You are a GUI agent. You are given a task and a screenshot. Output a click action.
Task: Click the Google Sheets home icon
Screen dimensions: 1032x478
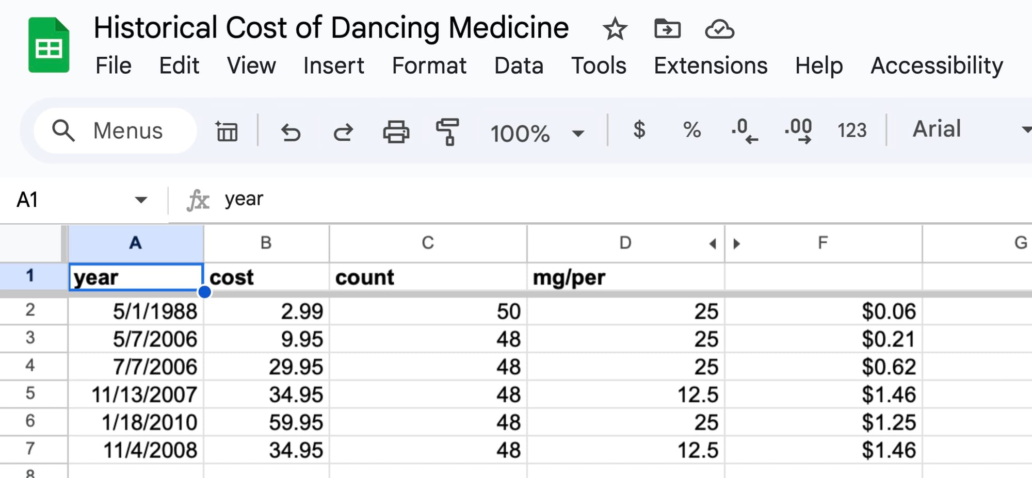point(49,46)
